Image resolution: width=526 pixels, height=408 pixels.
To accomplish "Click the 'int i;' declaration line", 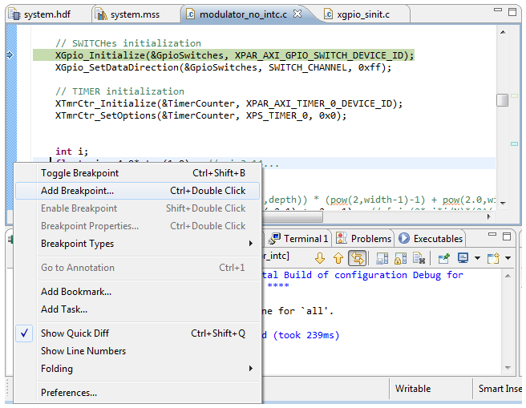I will 72,151.
